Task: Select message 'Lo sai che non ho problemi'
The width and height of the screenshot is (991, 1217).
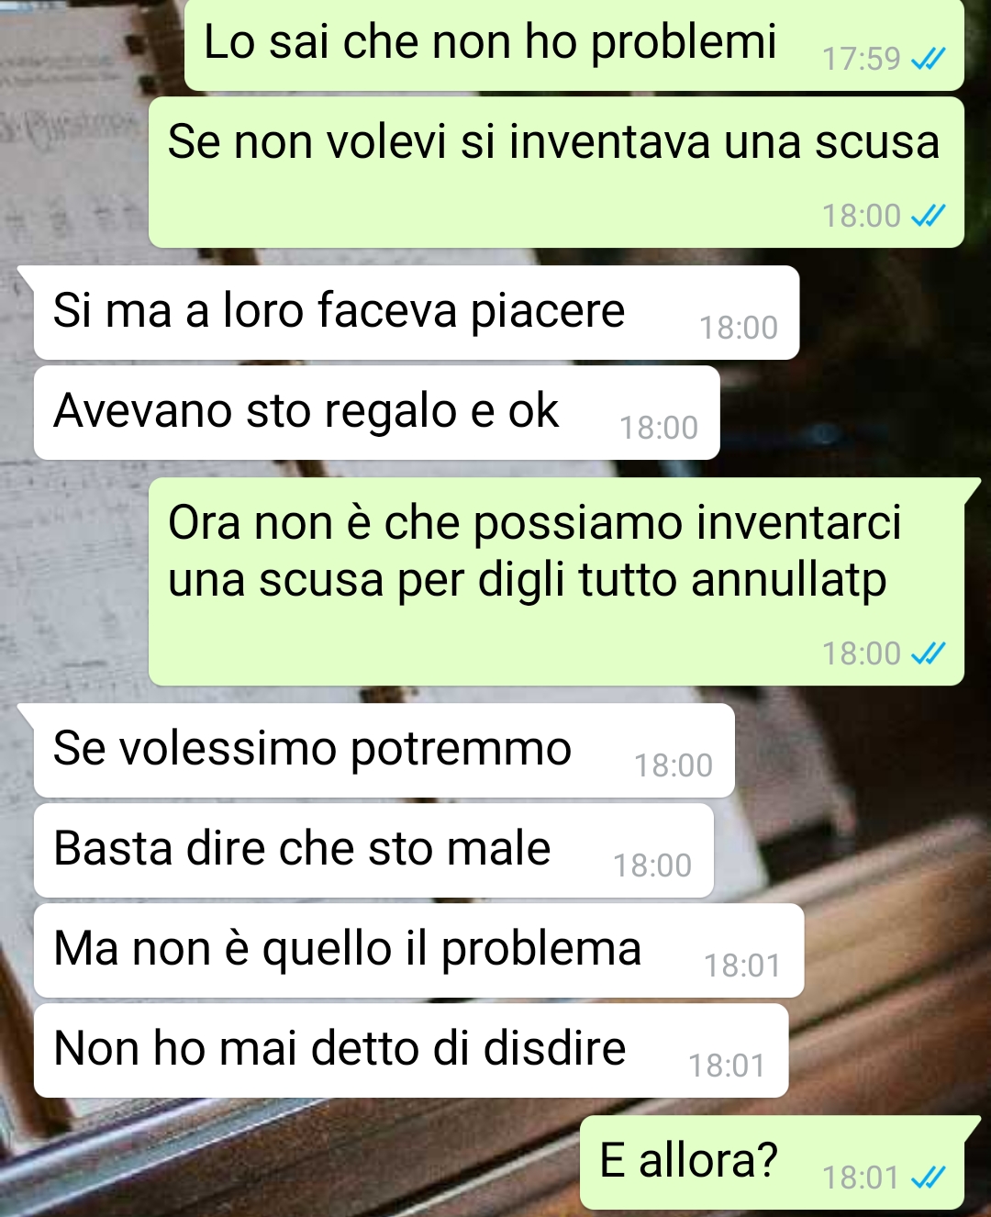Action: tap(573, 45)
